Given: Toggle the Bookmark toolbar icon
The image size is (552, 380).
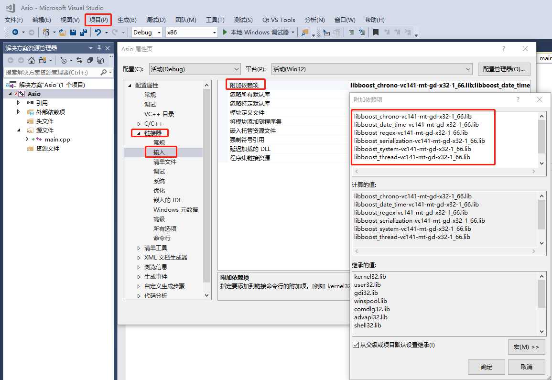Looking at the screenshot, I should [376, 33].
